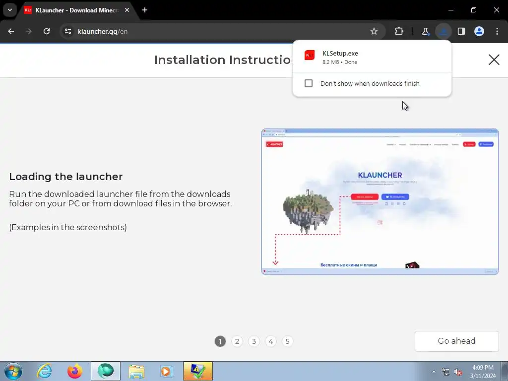
Task: Open Chrome Labs flask icon
Action: point(425,31)
